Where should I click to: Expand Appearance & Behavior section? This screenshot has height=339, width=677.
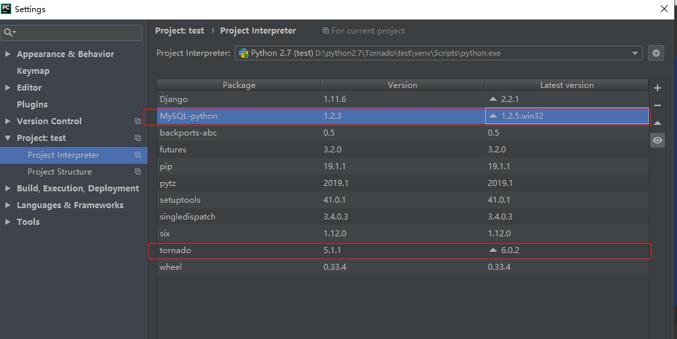tap(8, 54)
